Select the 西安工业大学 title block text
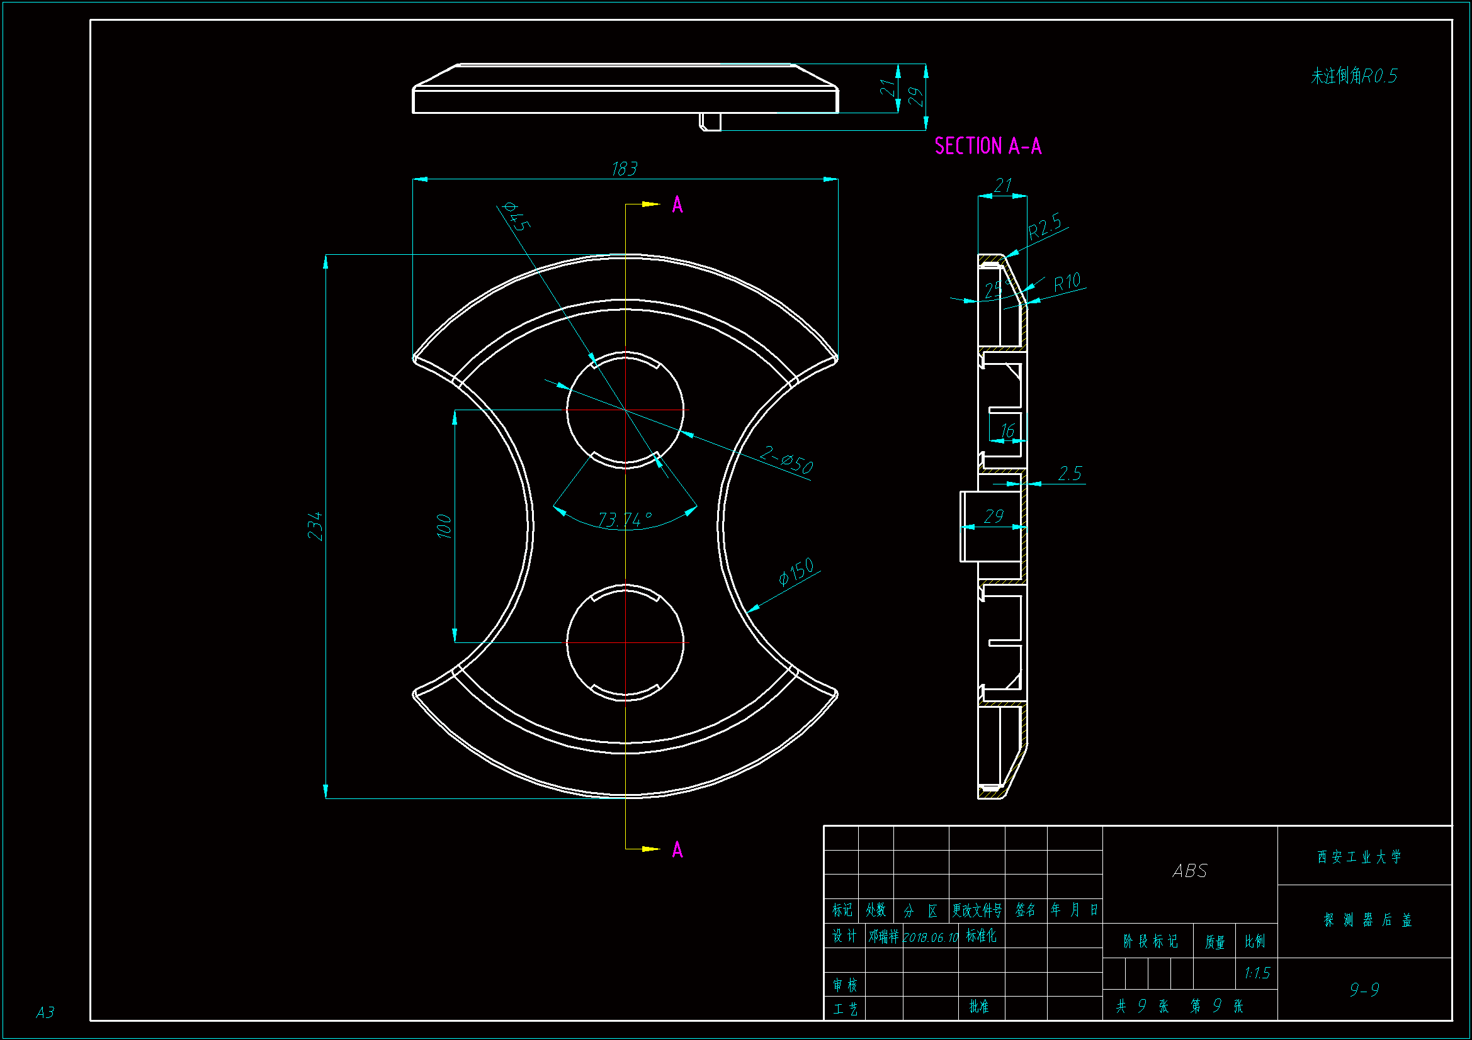Screen dimensions: 1472x1040 (1359, 858)
